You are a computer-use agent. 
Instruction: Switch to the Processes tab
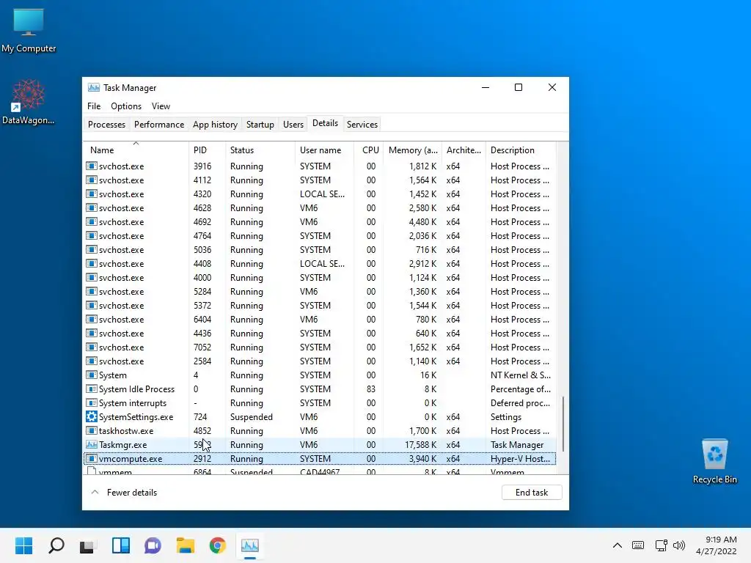point(106,125)
